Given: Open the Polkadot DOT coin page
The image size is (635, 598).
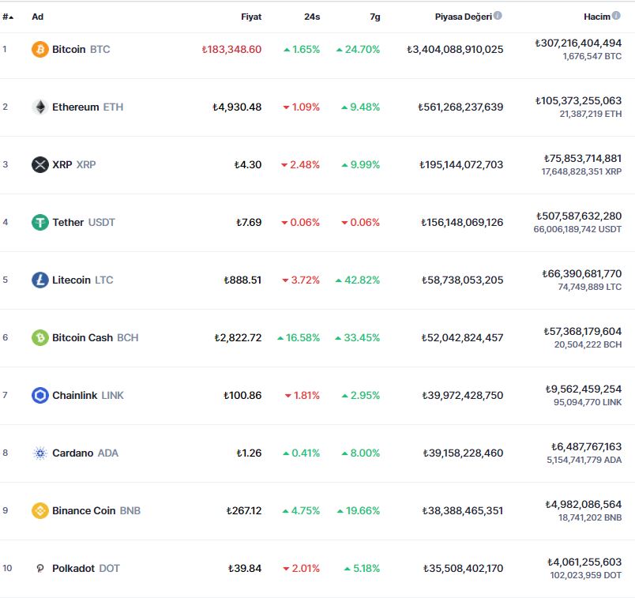Looking at the screenshot, I should click(x=85, y=568).
